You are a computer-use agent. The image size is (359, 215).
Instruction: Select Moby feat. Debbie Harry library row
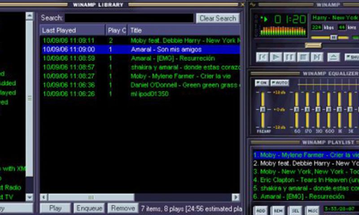point(140,40)
